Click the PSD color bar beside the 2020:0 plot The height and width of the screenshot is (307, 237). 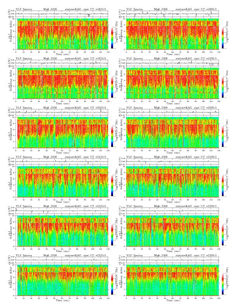pyautogui.click(x=112, y=136)
